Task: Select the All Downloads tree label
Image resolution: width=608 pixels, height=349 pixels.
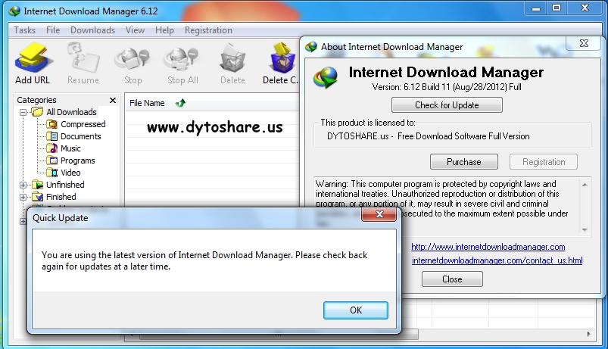Action: [71, 112]
